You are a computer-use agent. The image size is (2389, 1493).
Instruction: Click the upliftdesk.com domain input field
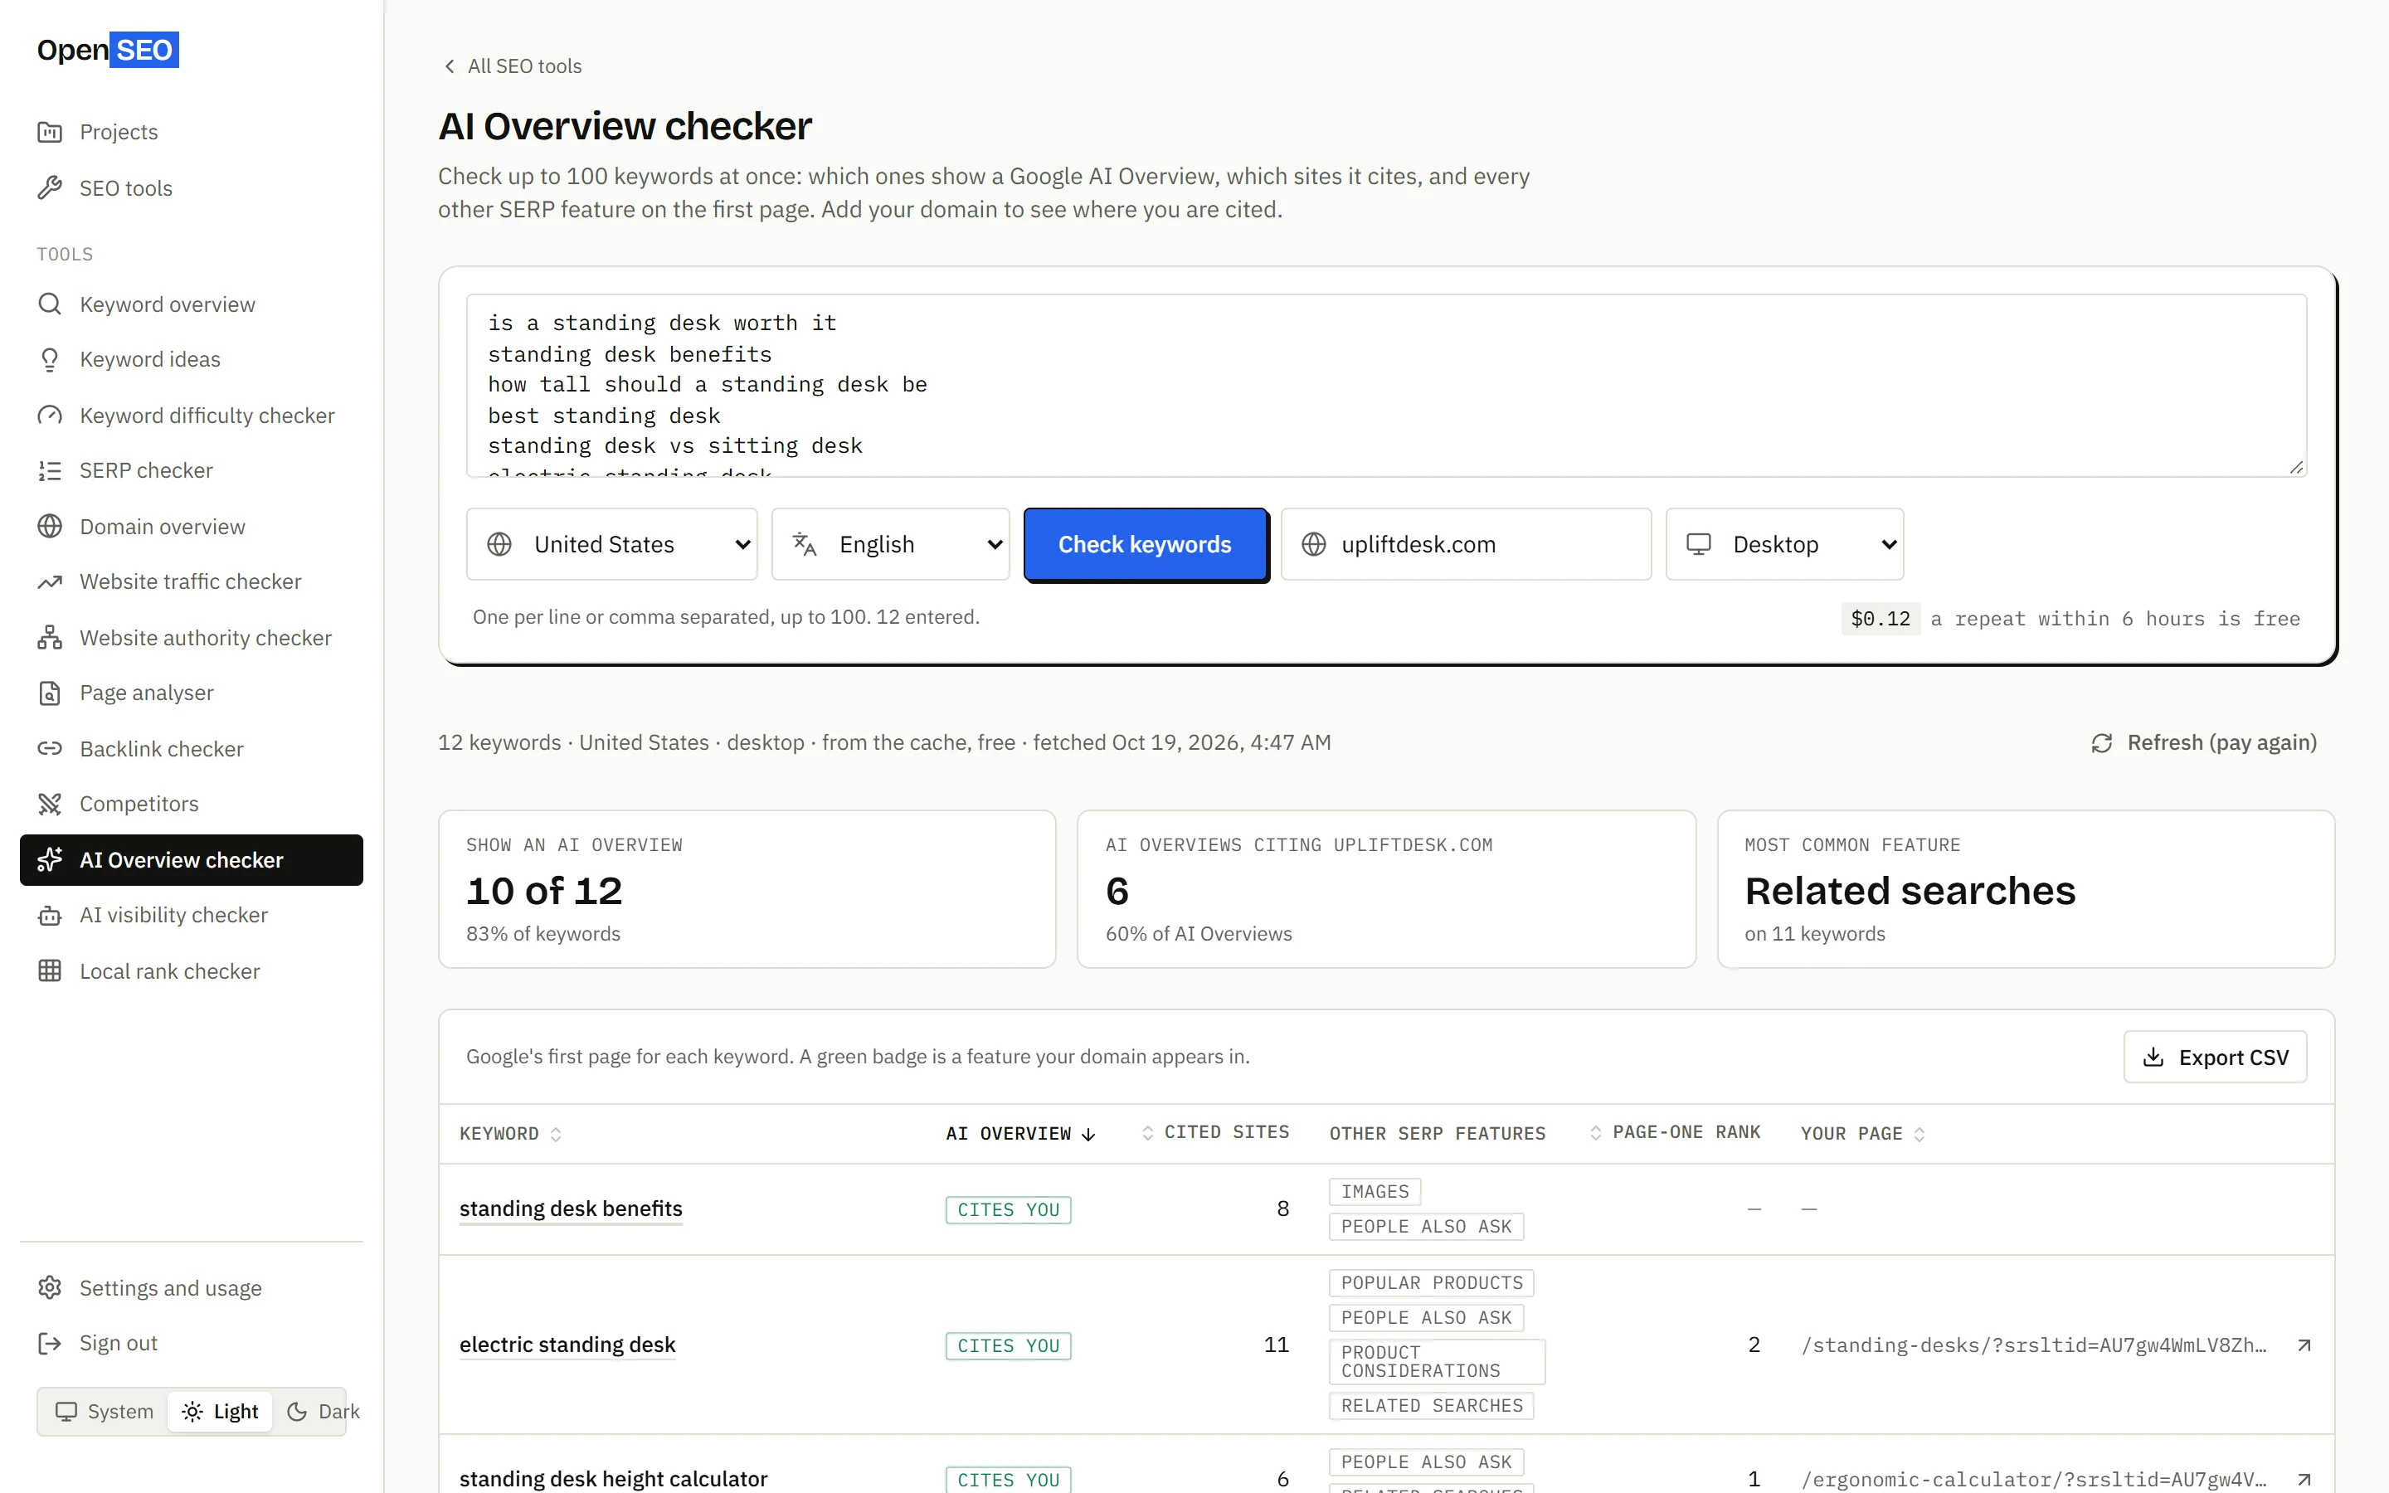[x=1466, y=544]
